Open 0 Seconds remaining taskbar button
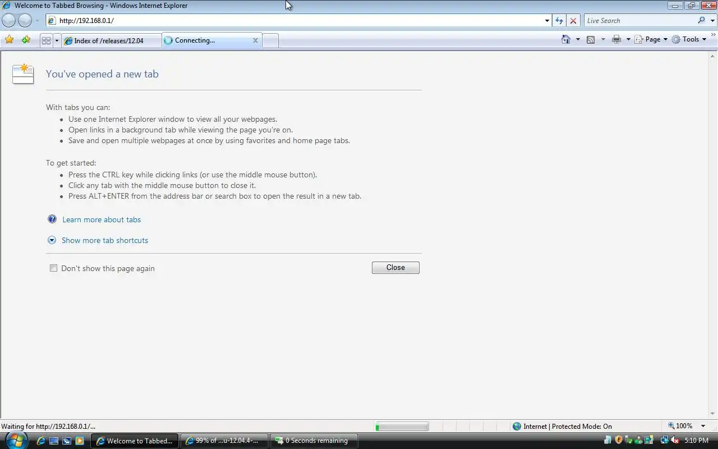This screenshot has height=449, width=718. pyautogui.click(x=314, y=441)
